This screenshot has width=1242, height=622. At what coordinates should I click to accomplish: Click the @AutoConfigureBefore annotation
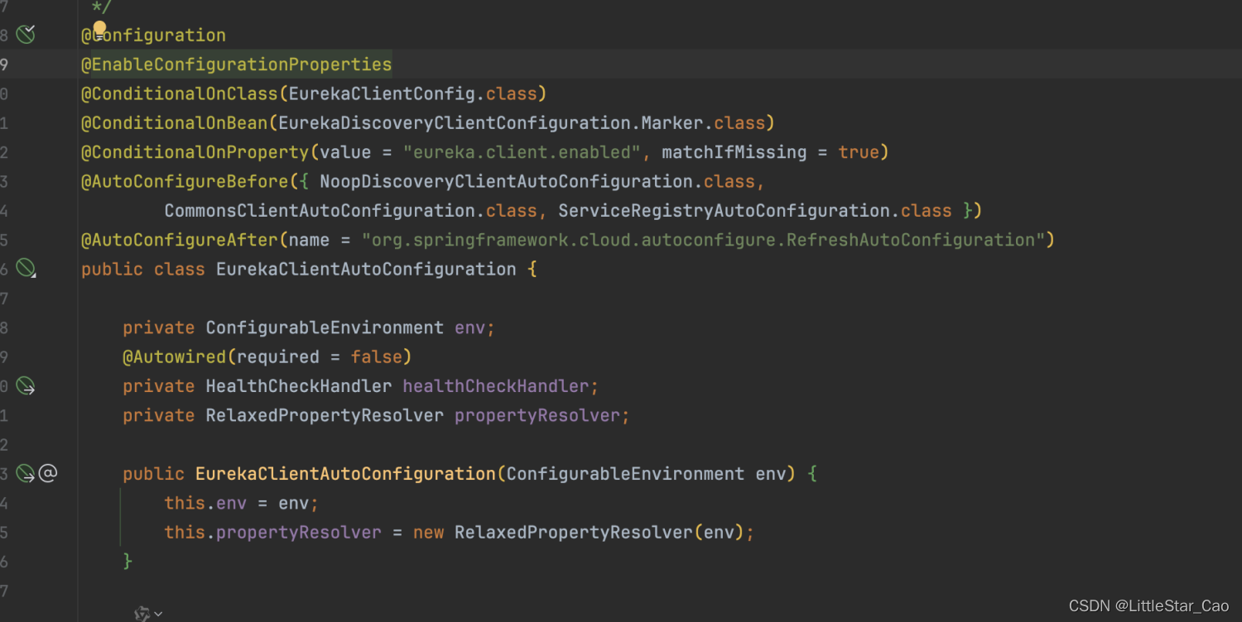click(185, 181)
